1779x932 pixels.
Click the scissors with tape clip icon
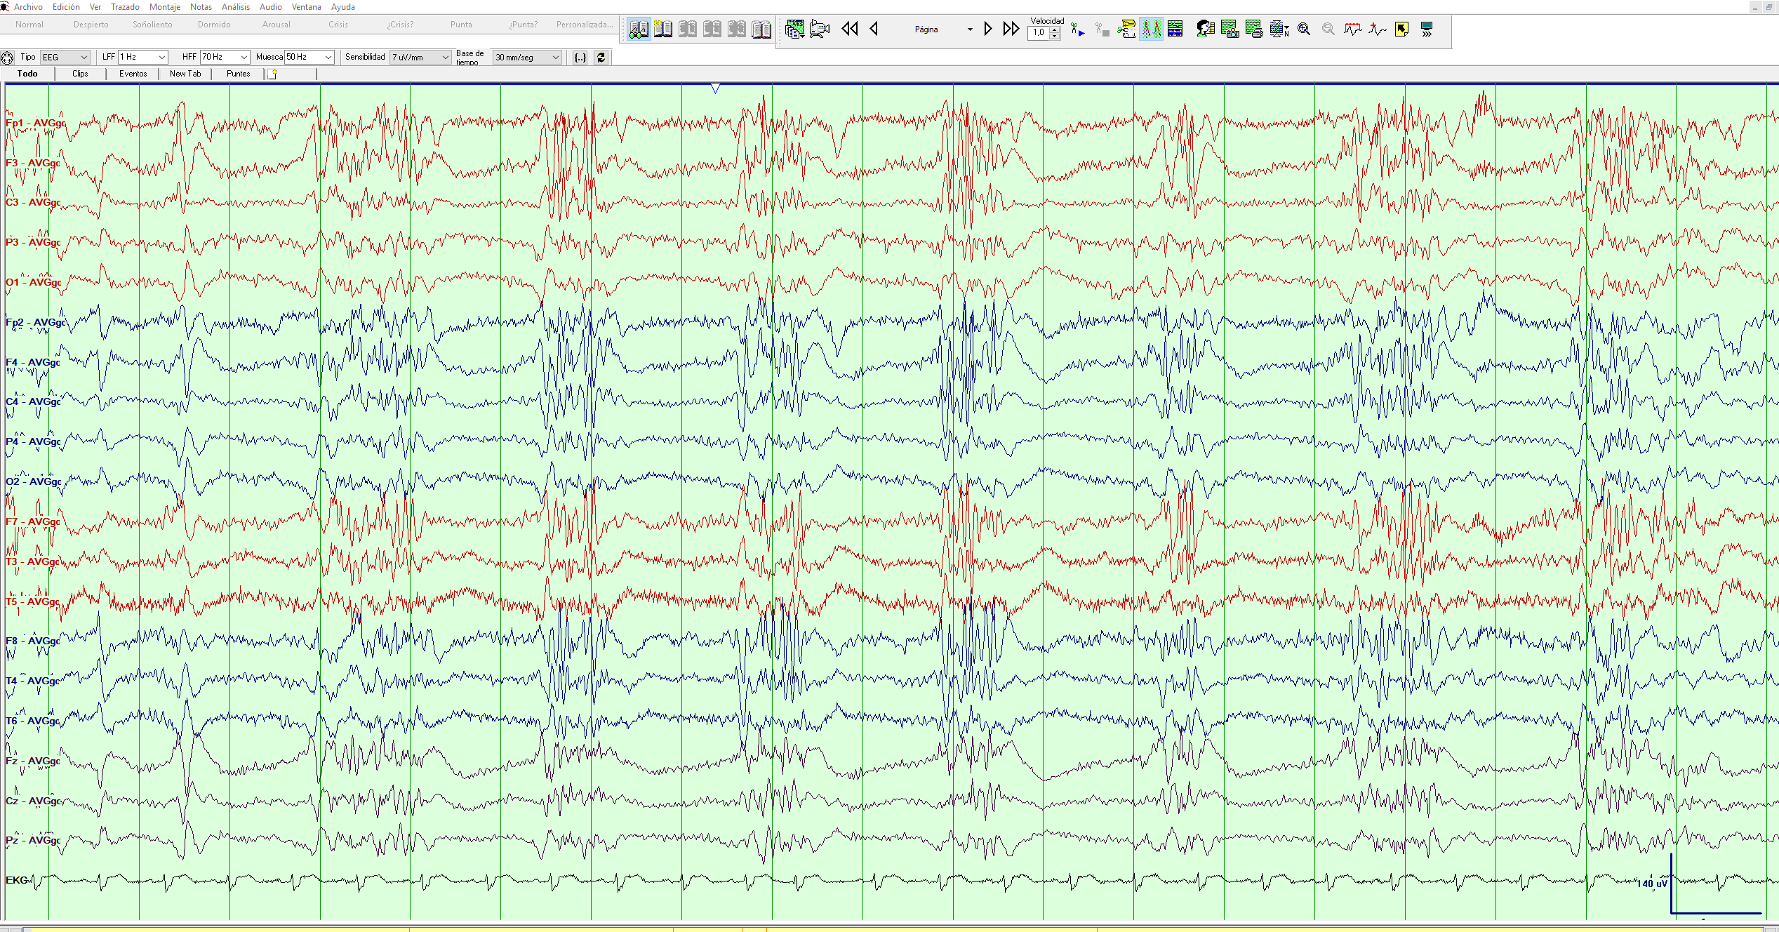(1126, 29)
